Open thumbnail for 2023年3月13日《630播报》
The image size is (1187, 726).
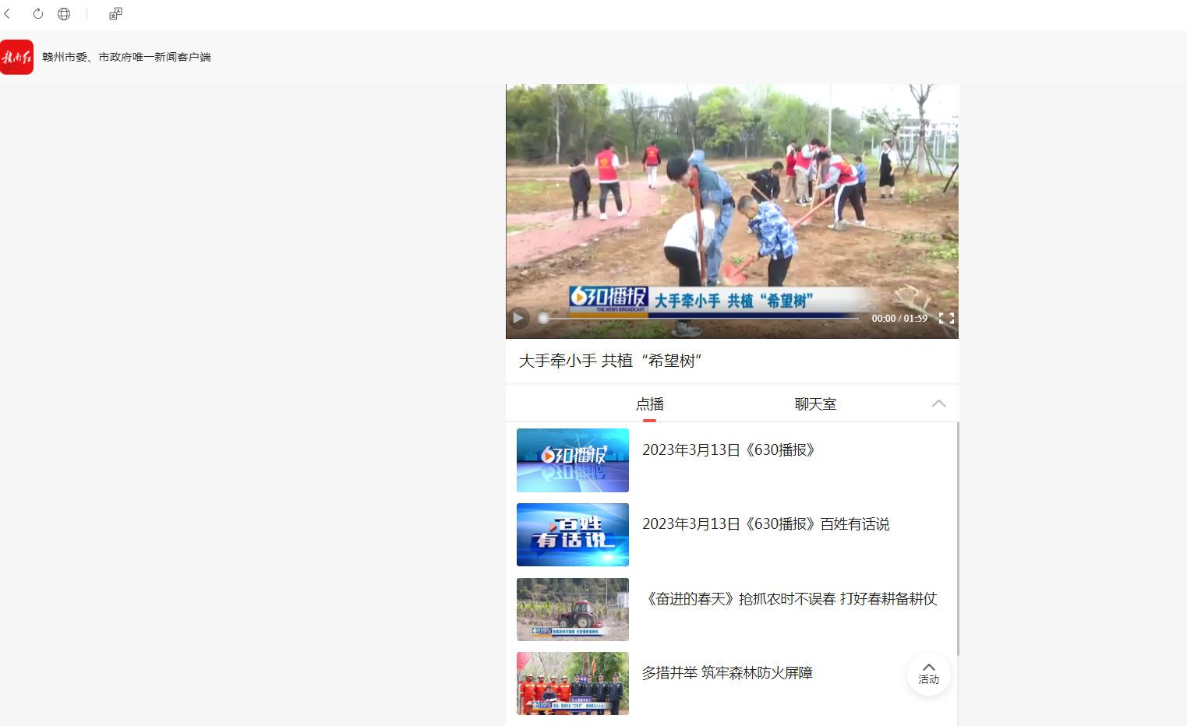573,460
